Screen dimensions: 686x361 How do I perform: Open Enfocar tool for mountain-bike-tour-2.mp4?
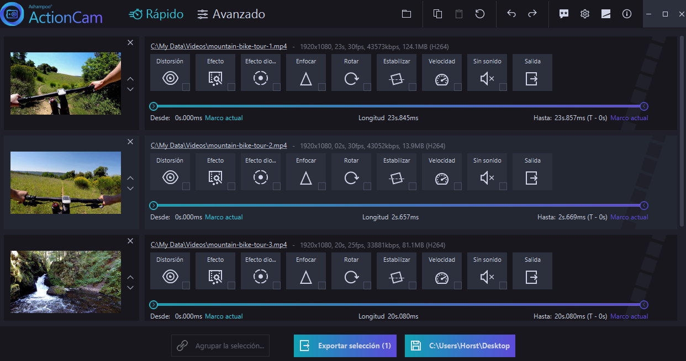tap(306, 178)
